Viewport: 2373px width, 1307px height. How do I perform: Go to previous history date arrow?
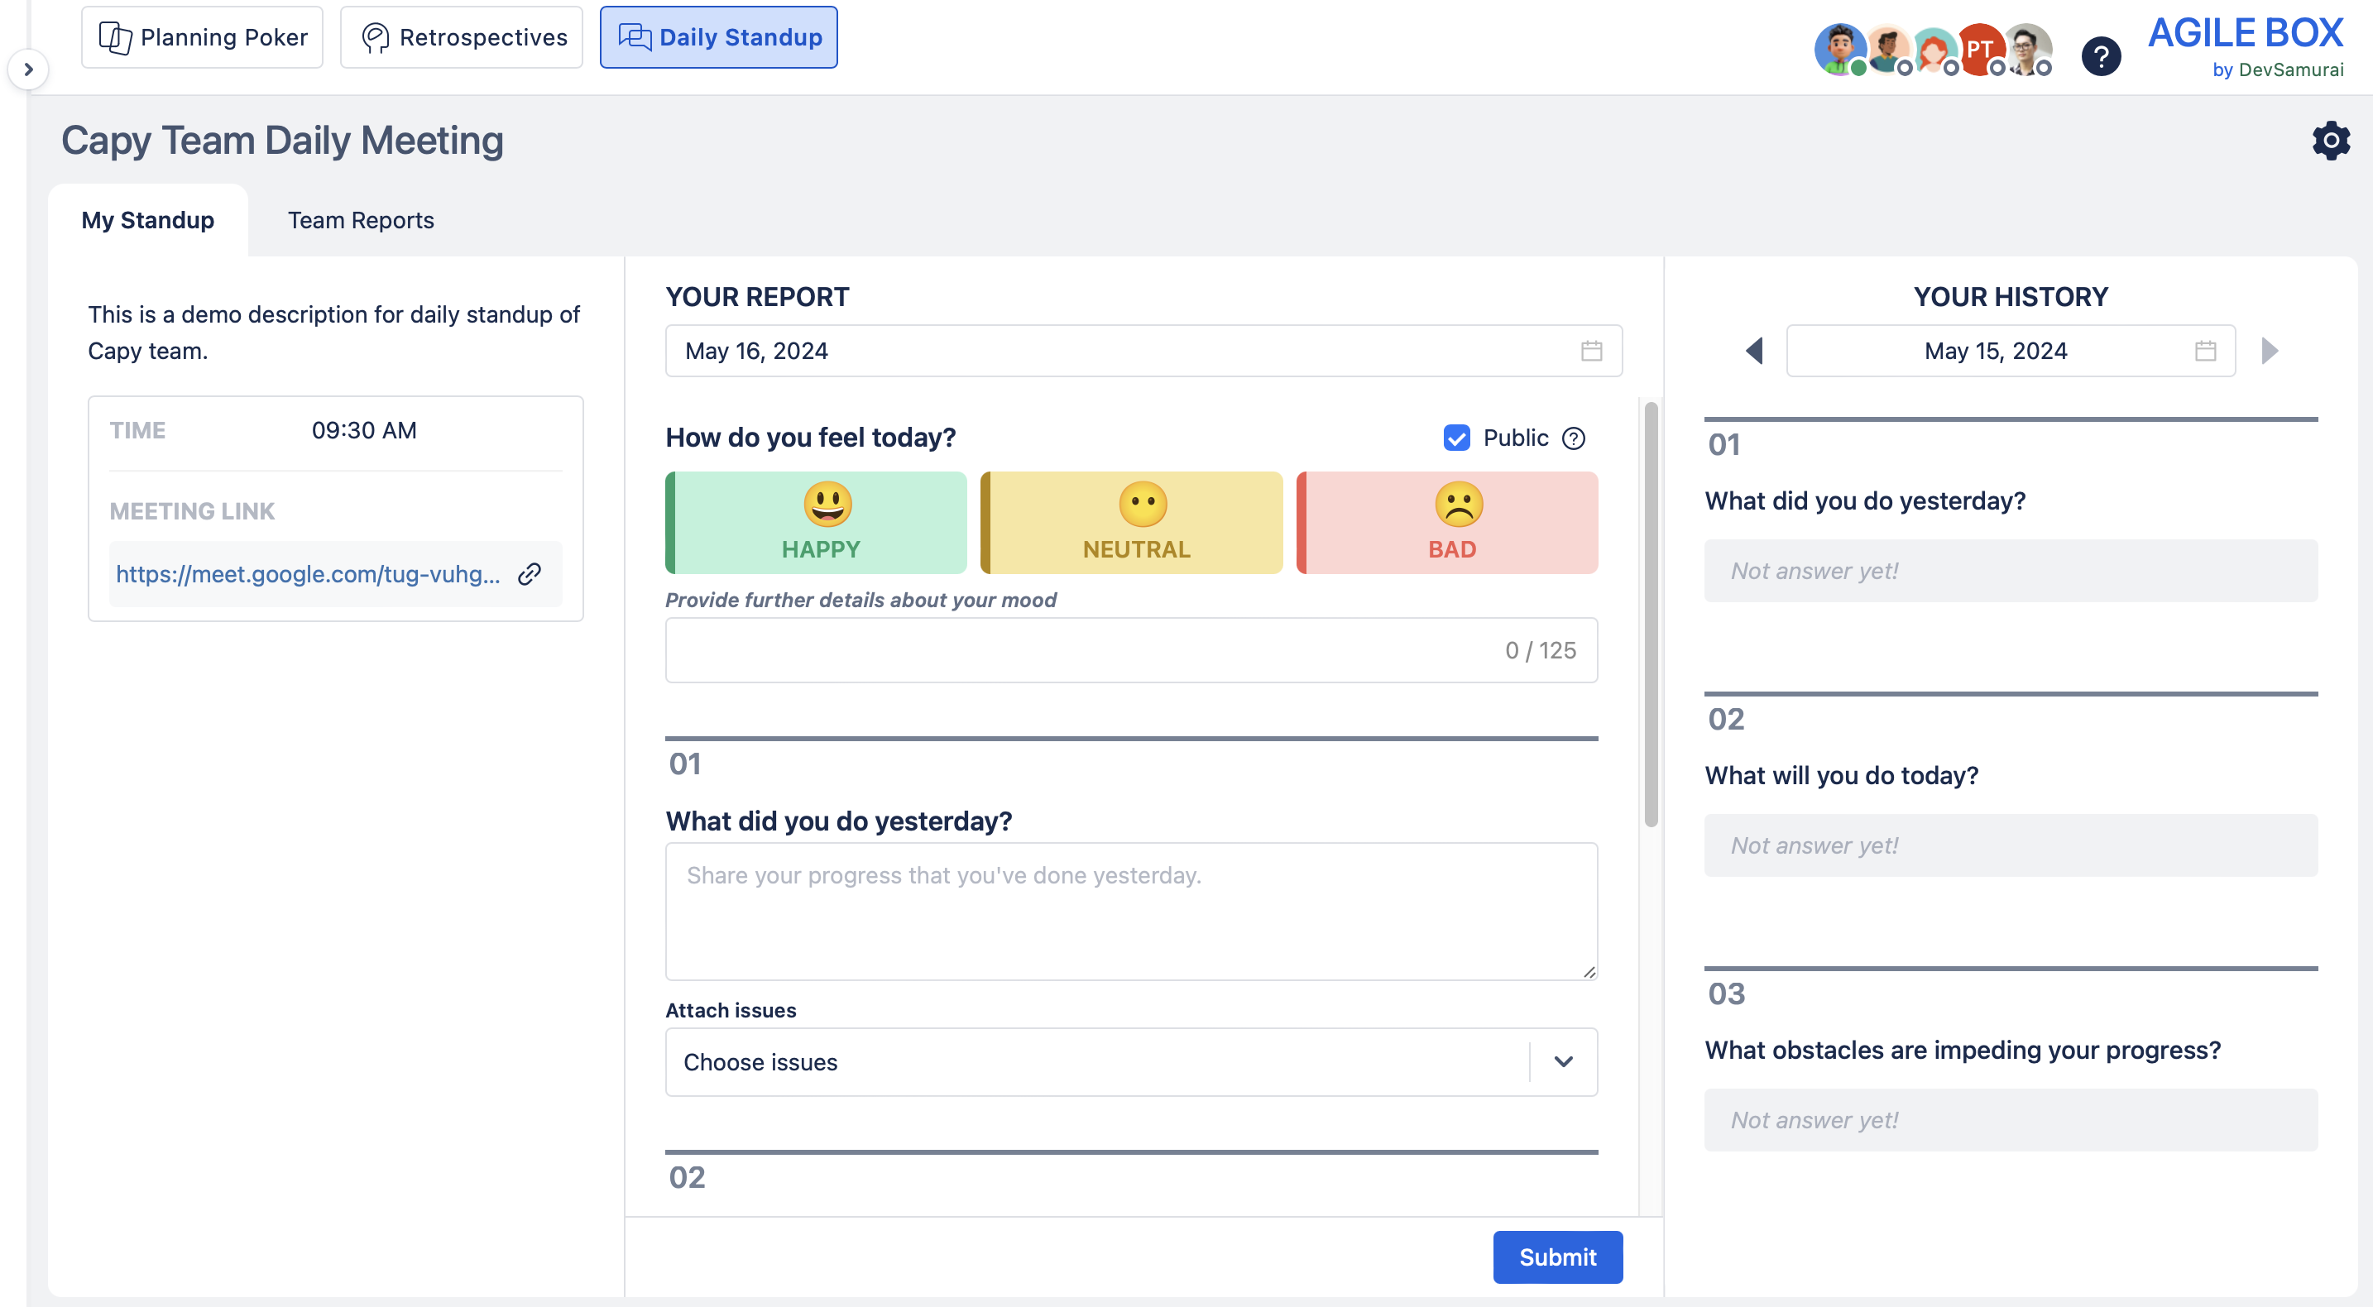(1754, 351)
